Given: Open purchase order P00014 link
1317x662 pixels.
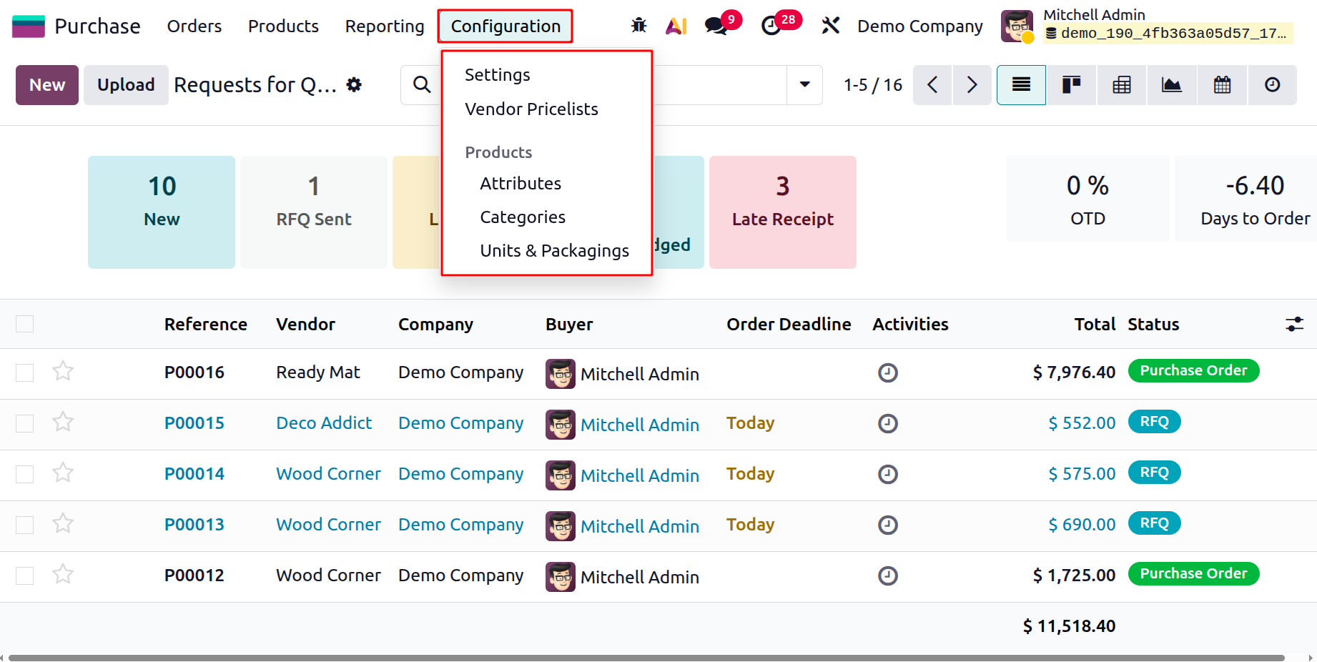Looking at the screenshot, I should click(x=194, y=474).
